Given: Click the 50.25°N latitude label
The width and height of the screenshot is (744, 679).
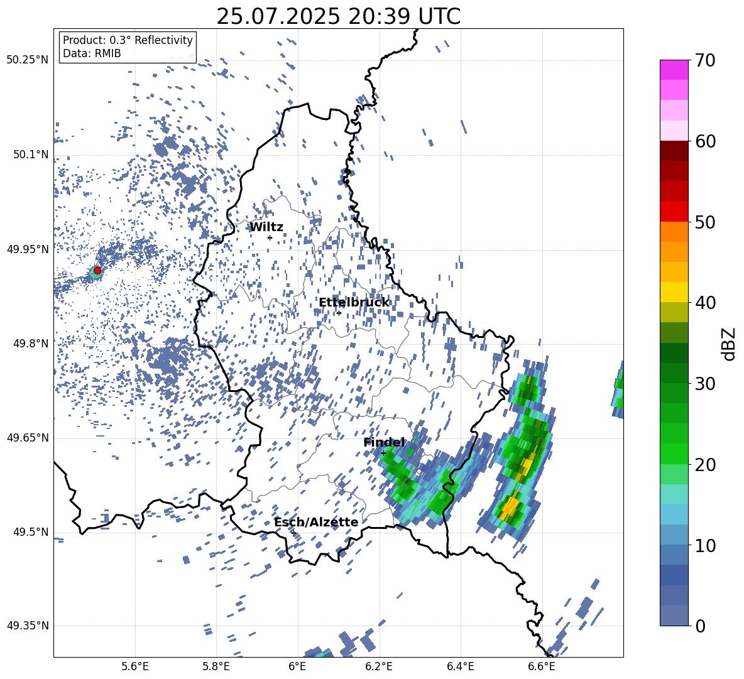Looking at the screenshot, I should [x=28, y=60].
